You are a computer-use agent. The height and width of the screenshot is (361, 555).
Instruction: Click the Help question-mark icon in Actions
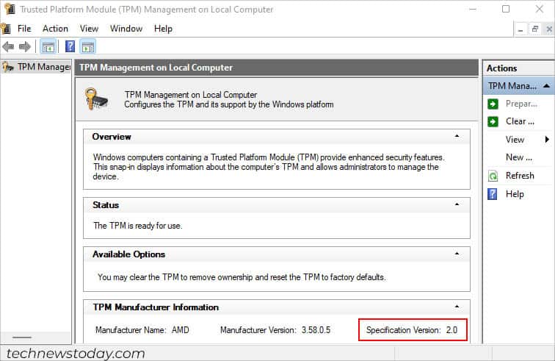pyautogui.click(x=493, y=194)
